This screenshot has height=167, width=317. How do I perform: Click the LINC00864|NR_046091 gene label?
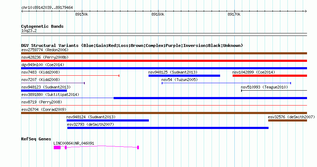click(x=74, y=144)
